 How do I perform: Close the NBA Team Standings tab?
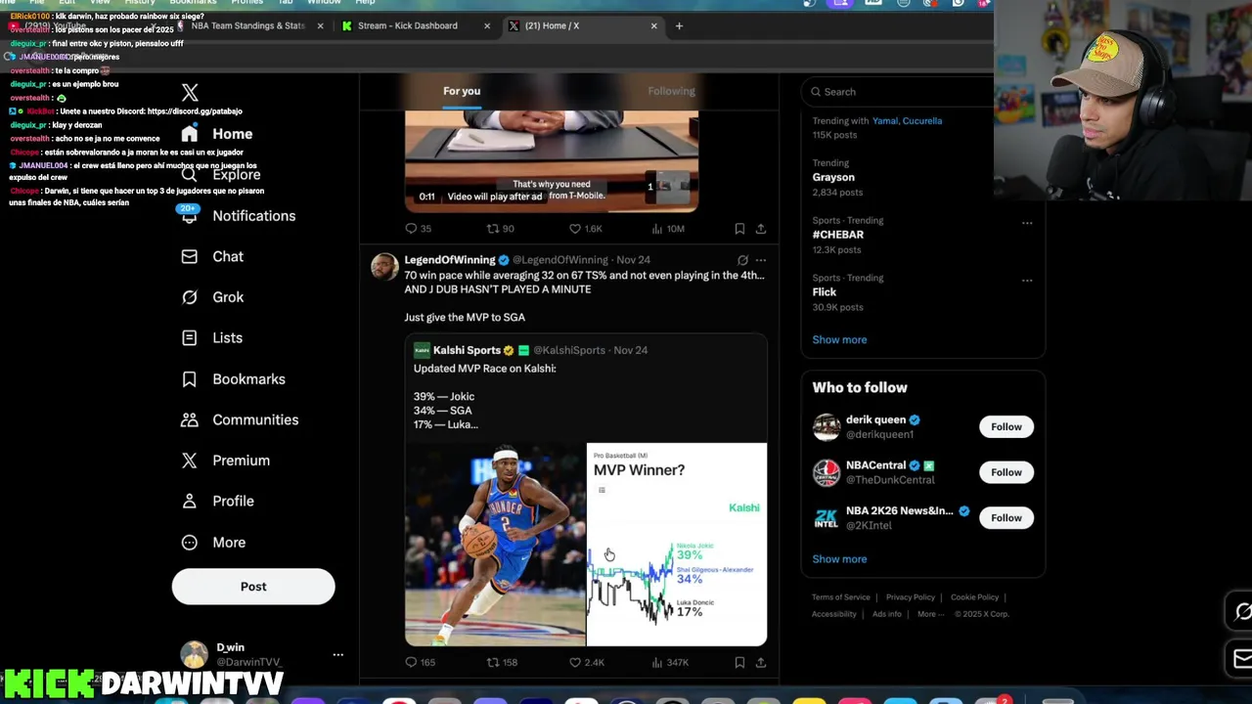click(x=320, y=26)
